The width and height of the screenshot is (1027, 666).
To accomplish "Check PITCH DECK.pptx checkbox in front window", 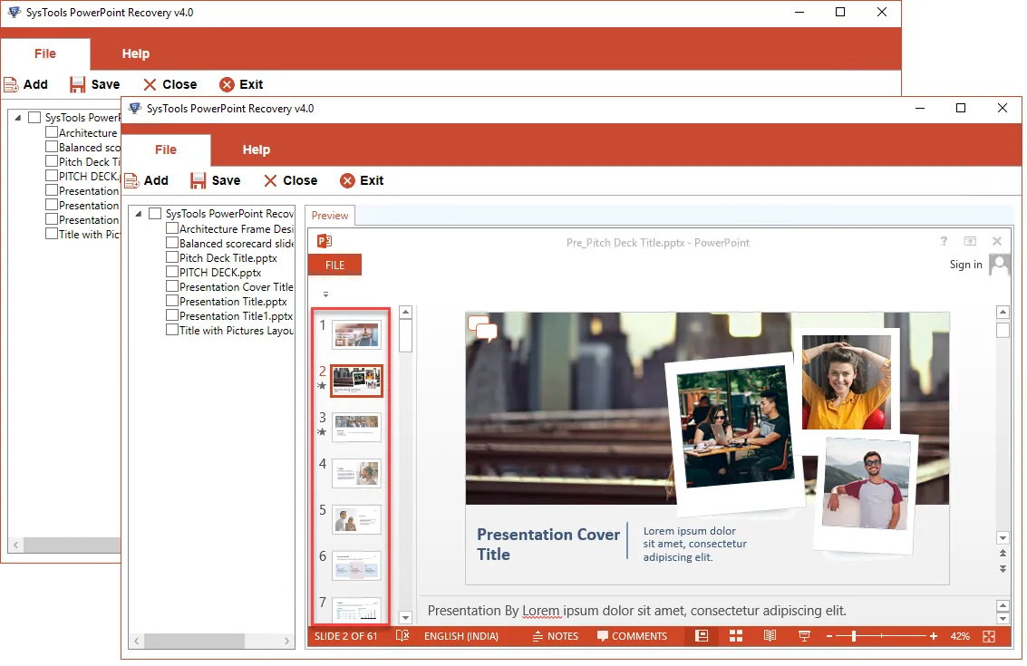I will click(x=172, y=272).
